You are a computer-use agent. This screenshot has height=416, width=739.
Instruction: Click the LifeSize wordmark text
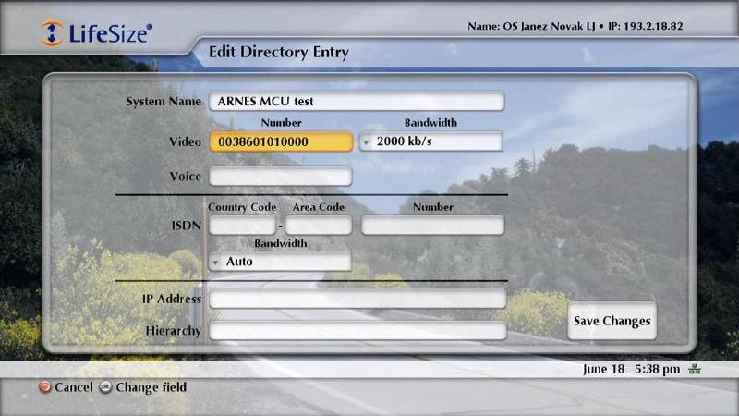tap(111, 33)
